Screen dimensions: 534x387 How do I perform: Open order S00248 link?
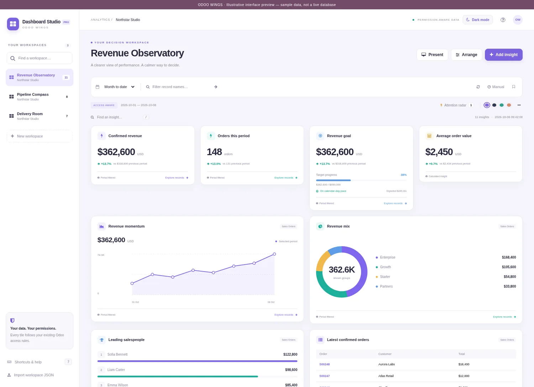324,364
